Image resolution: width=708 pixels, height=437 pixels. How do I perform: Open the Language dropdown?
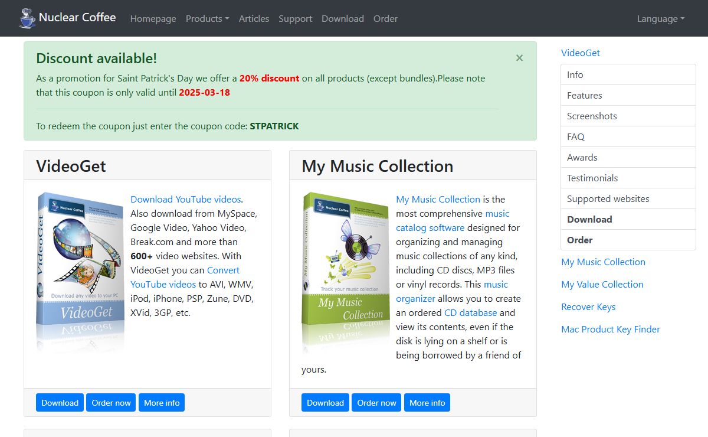661,18
